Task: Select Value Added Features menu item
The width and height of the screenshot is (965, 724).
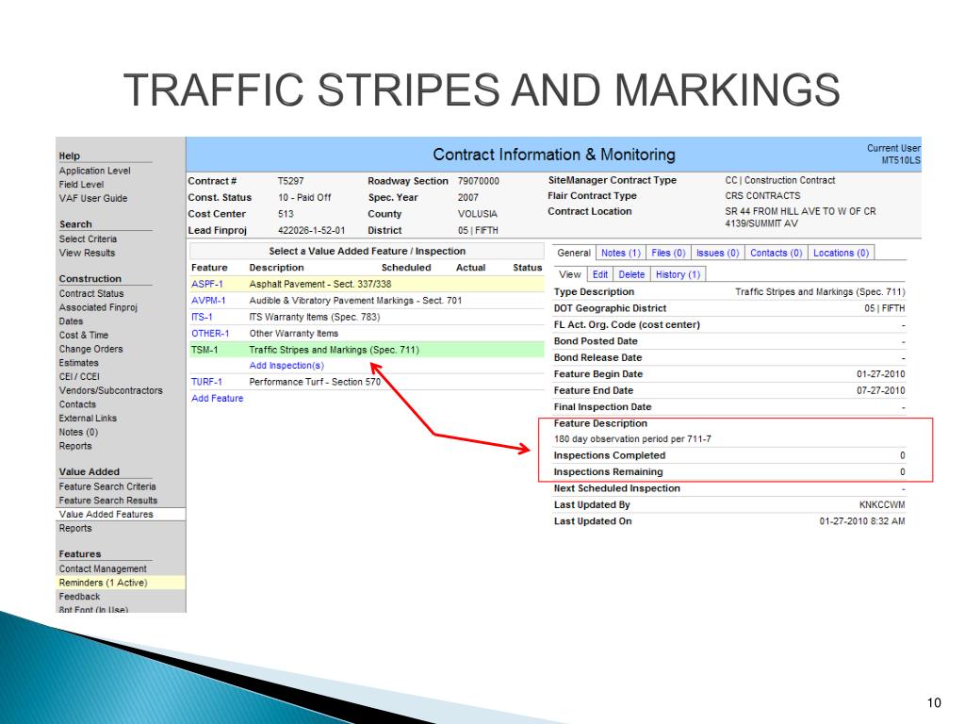Action: (x=106, y=514)
